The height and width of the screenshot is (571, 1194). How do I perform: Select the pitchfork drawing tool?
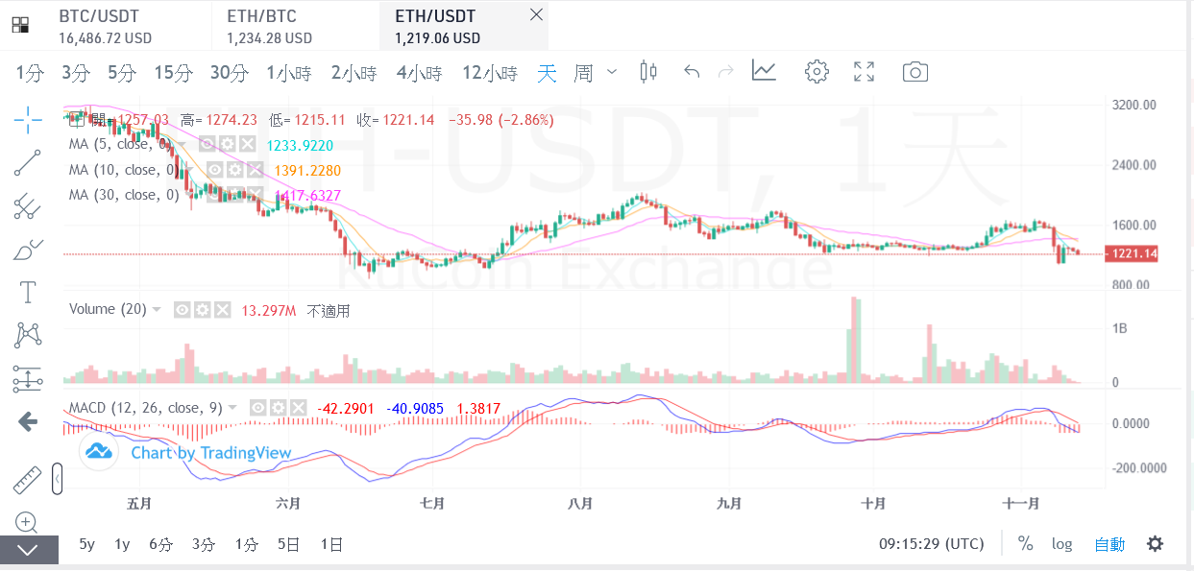tap(28, 205)
